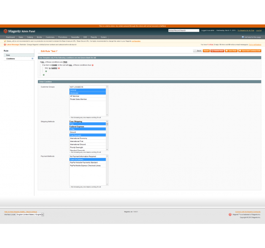Click the Delete Rule button
The width and height of the screenshot is (265, 248).
click(217, 51)
